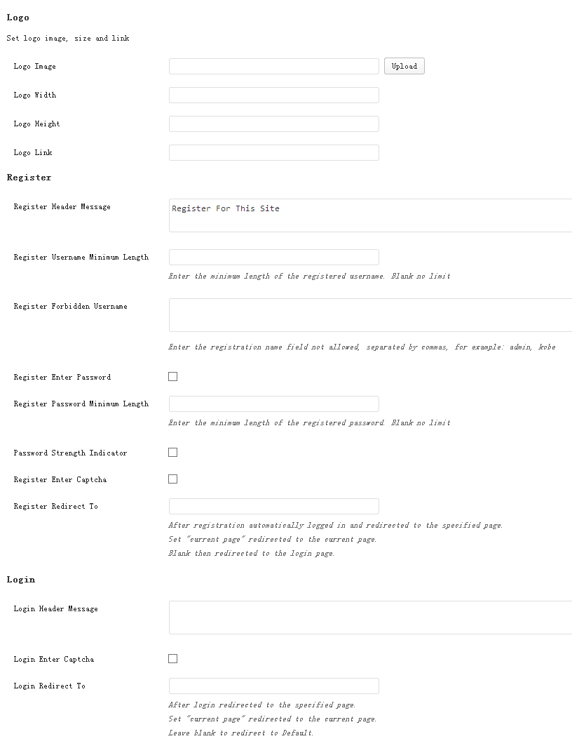Click Register Password Minimum Length field

point(273,404)
